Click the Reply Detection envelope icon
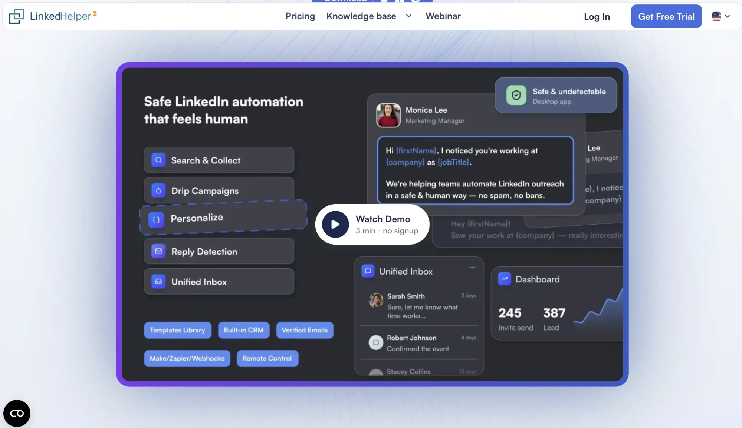Image resolution: width=742 pixels, height=428 pixels. point(158,251)
